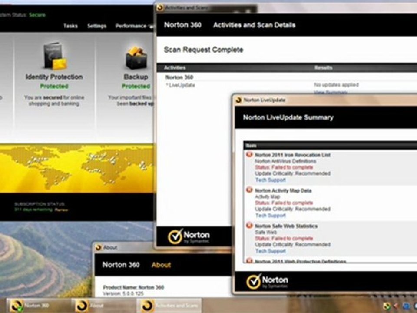The image size is (417, 313).
Task: Click the Item column header in LiveUpdate Summary
Action: [251, 146]
